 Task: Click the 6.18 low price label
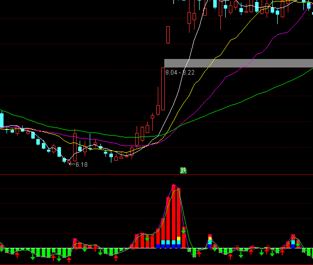point(82,165)
